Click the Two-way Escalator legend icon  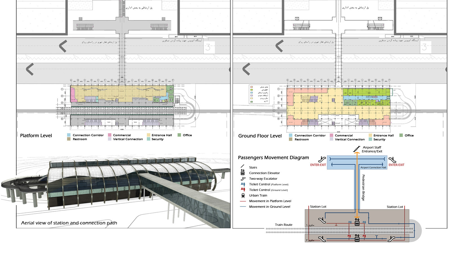click(243, 179)
